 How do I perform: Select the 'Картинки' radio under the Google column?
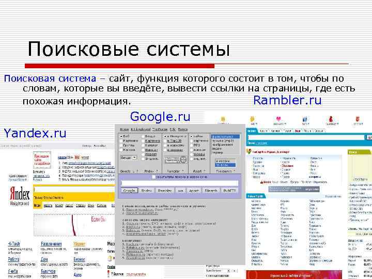coord(121,141)
